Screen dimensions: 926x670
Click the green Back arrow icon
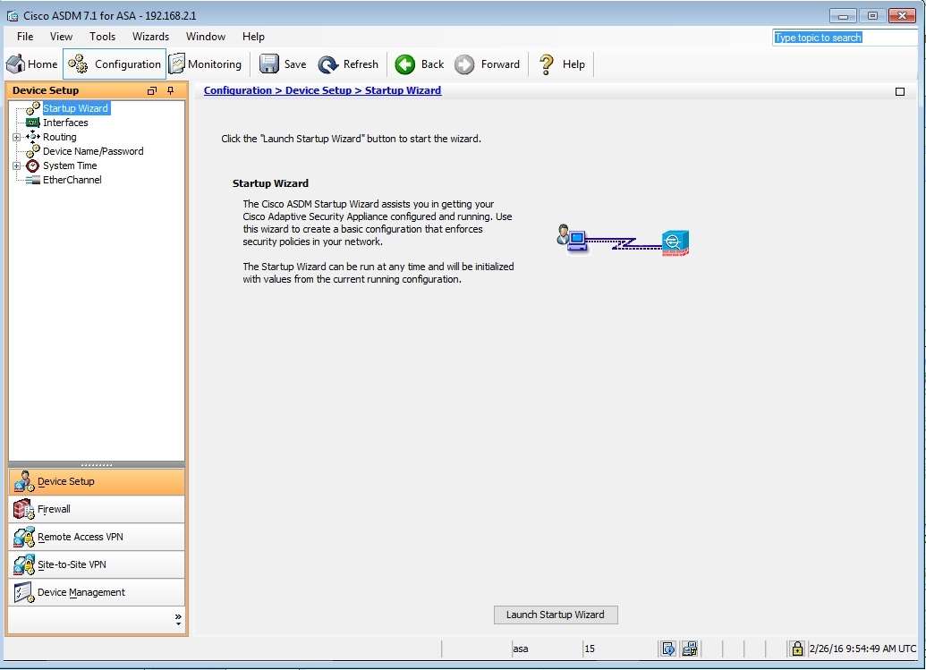[x=405, y=64]
